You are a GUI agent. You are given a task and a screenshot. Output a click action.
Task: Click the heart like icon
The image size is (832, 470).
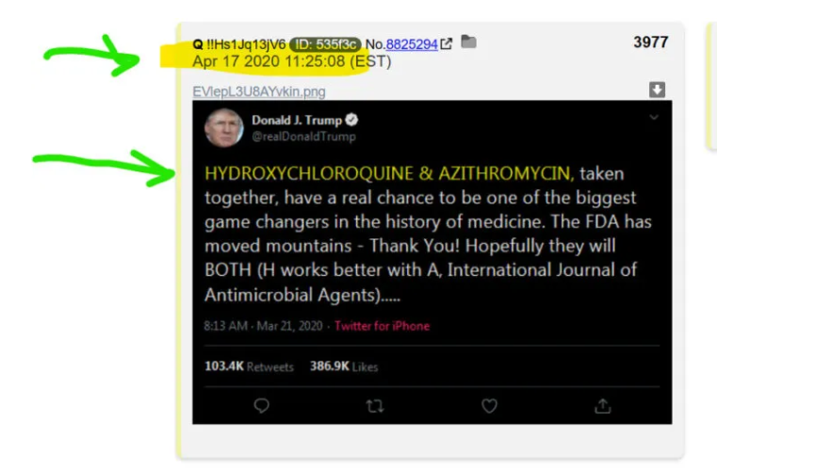point(489,406)
